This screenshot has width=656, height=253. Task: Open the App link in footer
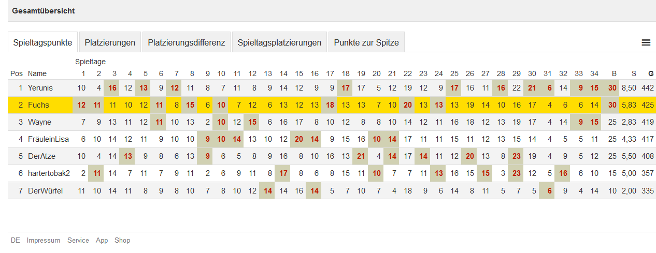pyautogui.click(x=102, y=240)
